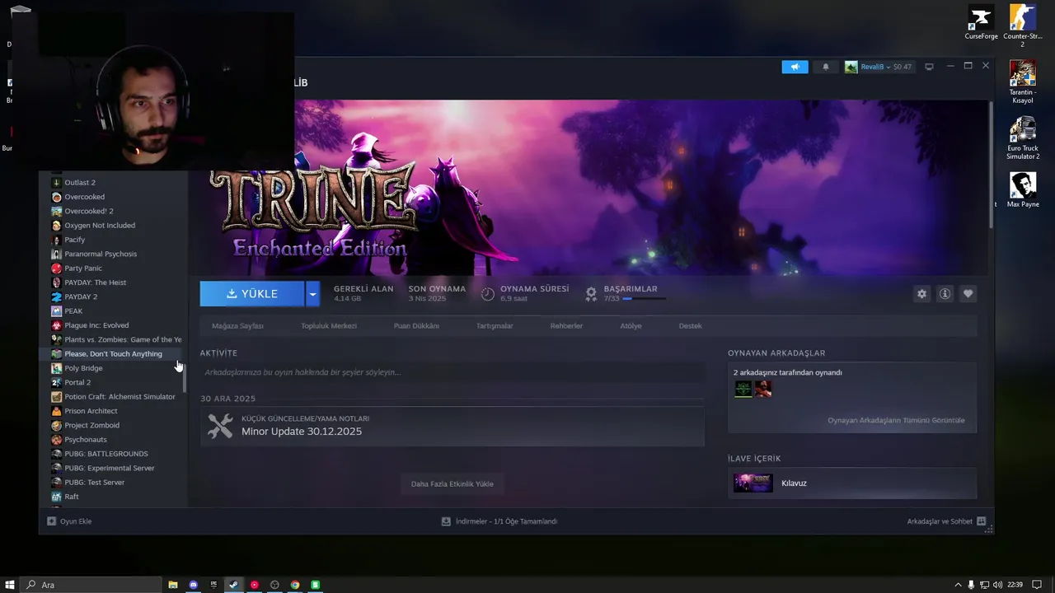Open Topluluk Merkezi tab
Screen dimensions: 1055x593
(329, 326)
